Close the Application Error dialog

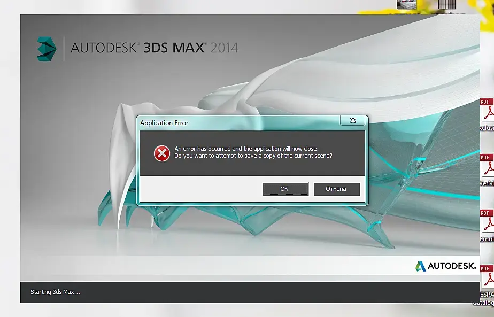(x=353, y=120)
